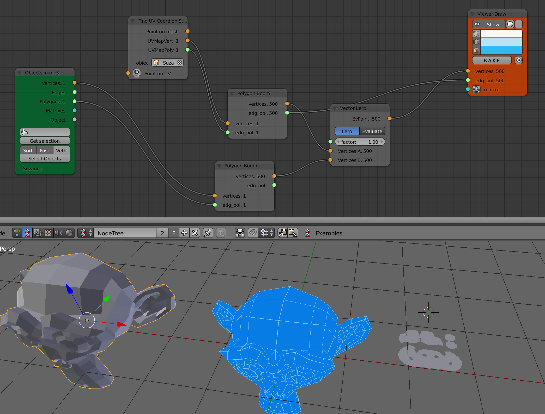
Task: Select the Animation Nodes tree type icon
Action: click(x=17, y=233)
